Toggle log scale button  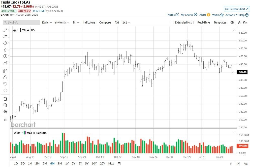(x=245, y=163)
